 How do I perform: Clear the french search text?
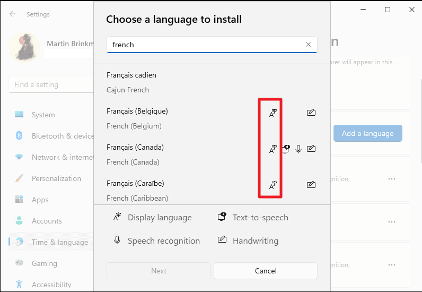(309, 45)
